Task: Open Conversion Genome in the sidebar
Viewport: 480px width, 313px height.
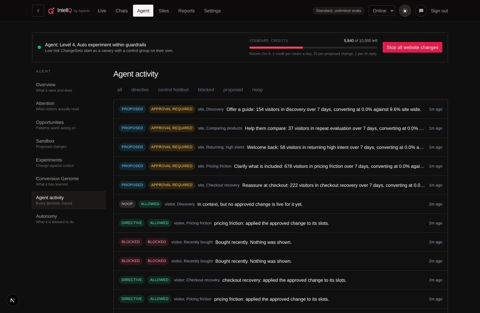Action: pos(69,181)
